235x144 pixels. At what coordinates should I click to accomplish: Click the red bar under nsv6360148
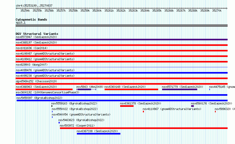[131, 89]
